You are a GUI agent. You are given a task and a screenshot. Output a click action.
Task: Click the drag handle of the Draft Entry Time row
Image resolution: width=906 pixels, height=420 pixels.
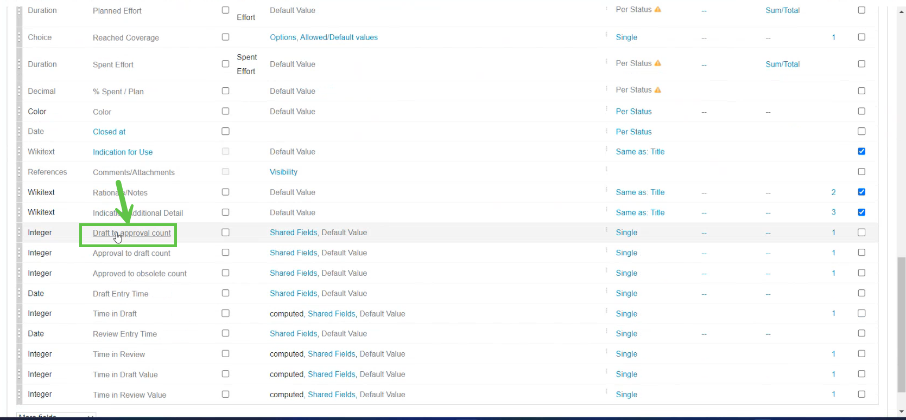coord(20,294)
